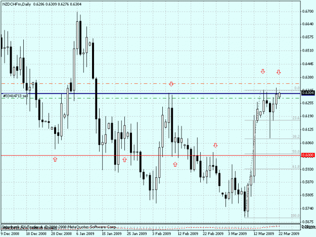The image size is (316, 237).
Task: Click the Fibonacci '38.2' level label
Action: [x=296, y=136]
